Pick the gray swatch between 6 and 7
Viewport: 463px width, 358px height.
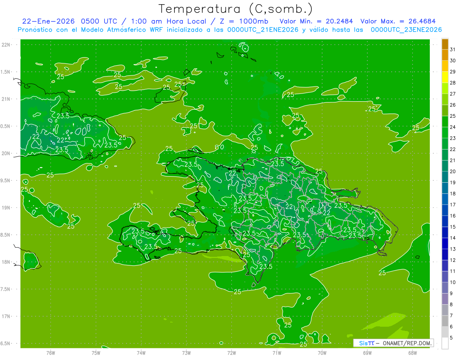click(x=445, y=321)
